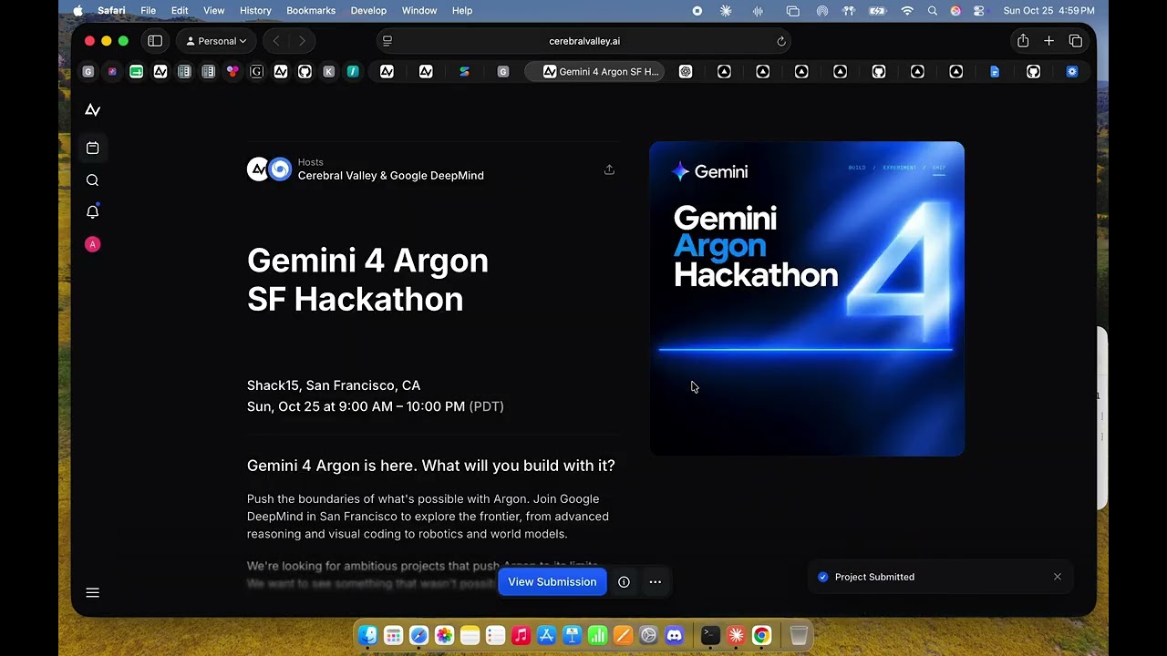Open Music app from the Dock

coord(521,635)
